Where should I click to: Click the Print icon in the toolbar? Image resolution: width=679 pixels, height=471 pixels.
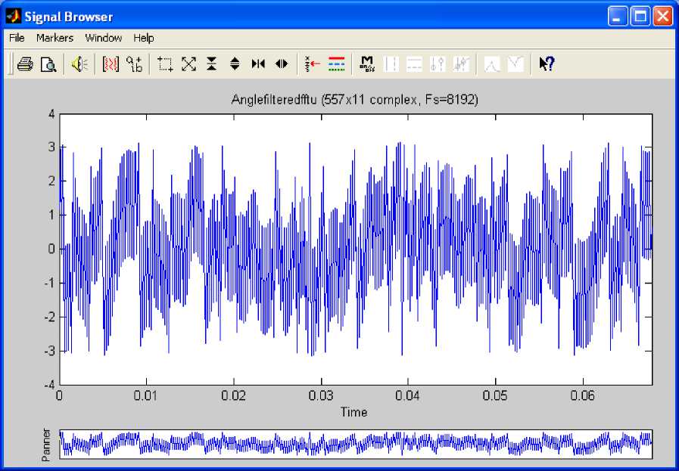[24, 65]
